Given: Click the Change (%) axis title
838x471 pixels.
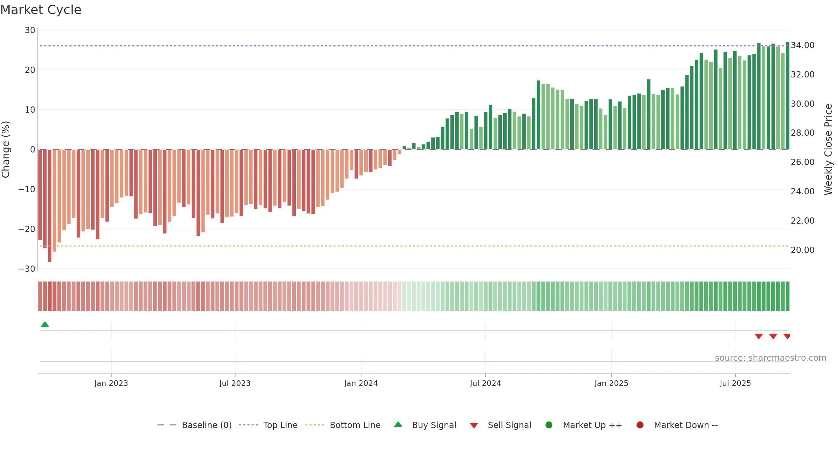Looking at the screenshot, I should click(6, 149).
